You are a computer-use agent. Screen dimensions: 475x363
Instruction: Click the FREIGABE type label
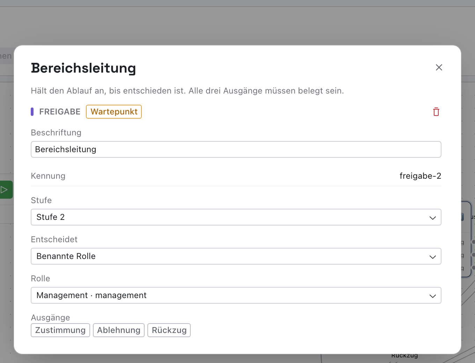(60, 112)
